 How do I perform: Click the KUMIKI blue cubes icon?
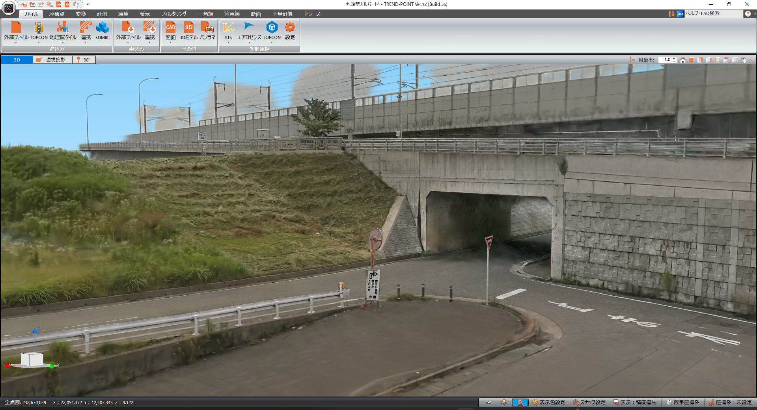(x=102, y=28)
